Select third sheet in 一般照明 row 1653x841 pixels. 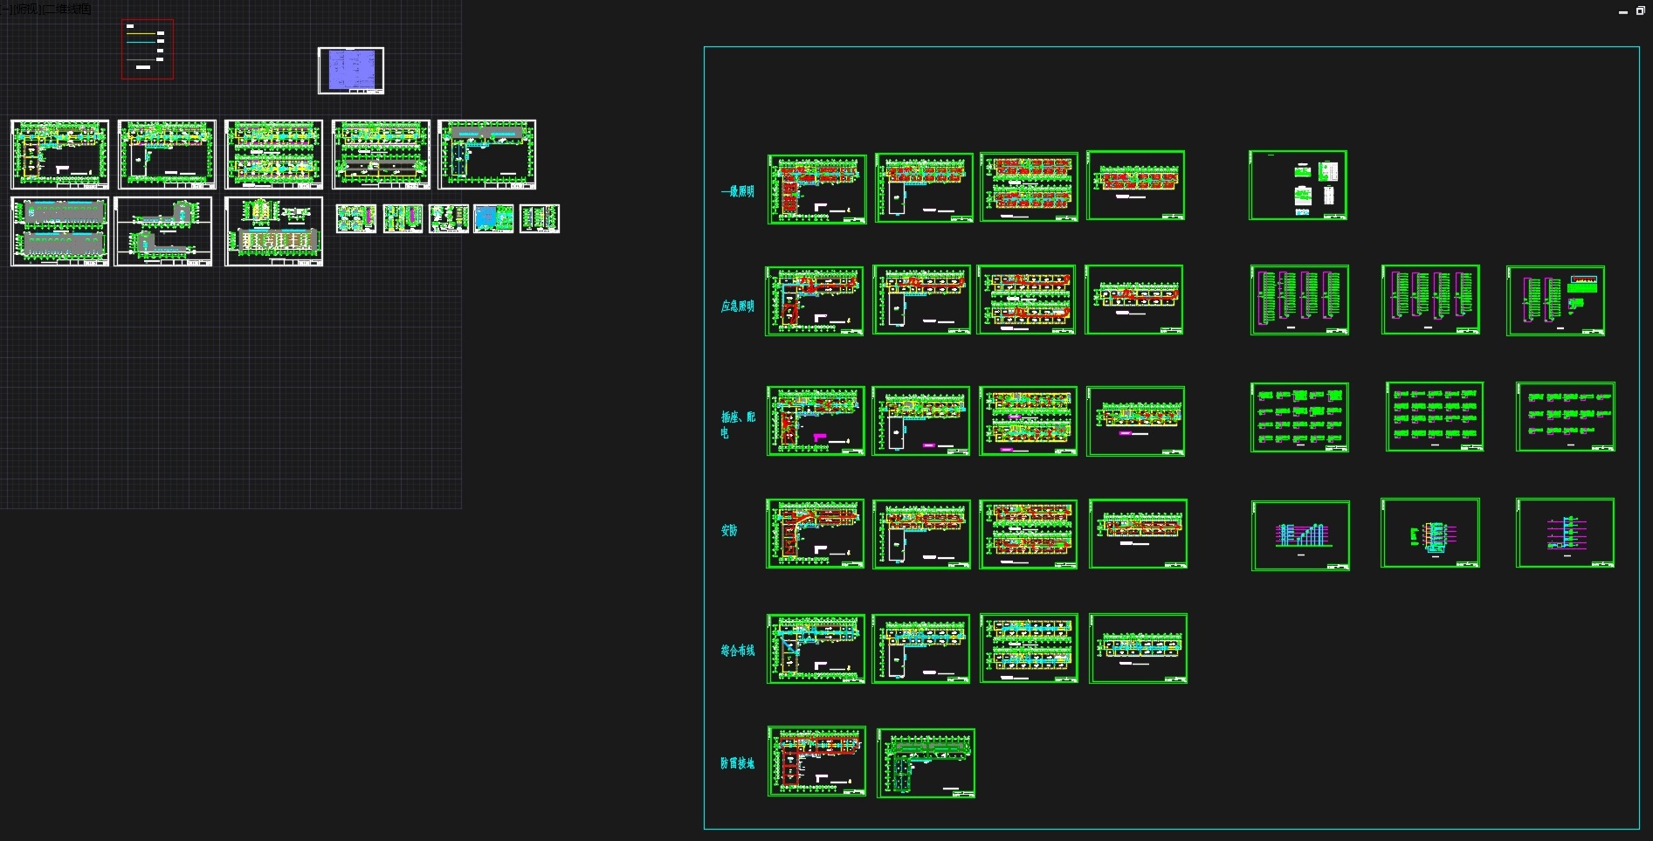coord(1030,187)
